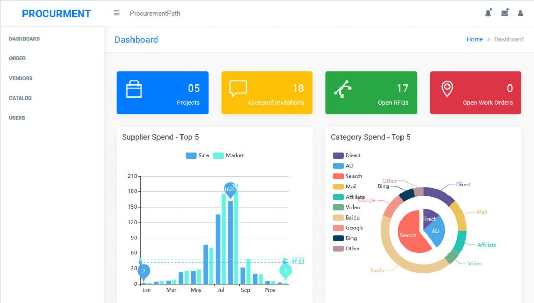Image resolution: width=534 pixels, height=303 pixels.
Task: Go to Home via the breadcrumb link
Action: pos(475,39)
